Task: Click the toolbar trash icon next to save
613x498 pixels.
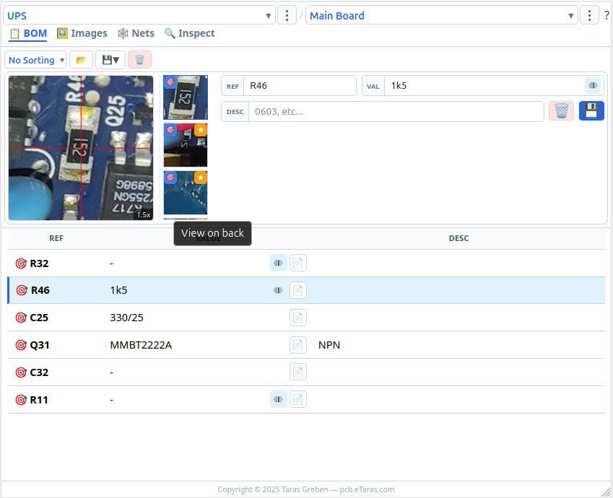Action: (x=139, y=60)
